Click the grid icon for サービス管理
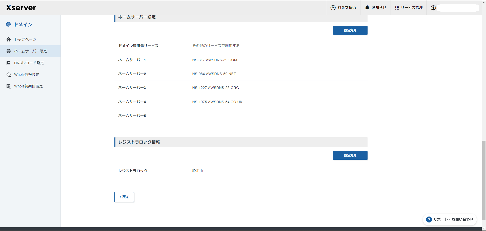This screenshot has width=486, height=231. (397, 8)
